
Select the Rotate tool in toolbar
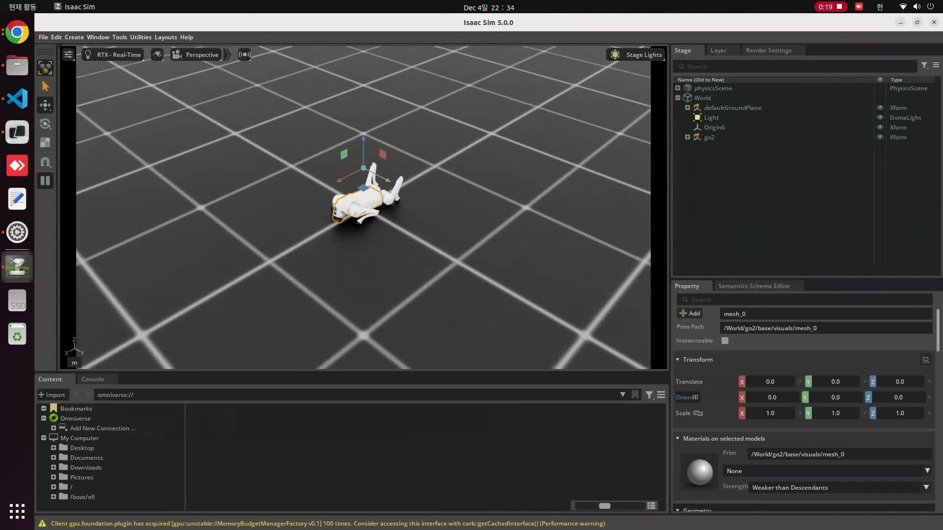click(45, 124)
